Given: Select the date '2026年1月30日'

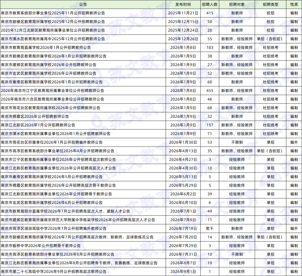Looking at the screenshot, I should 183,142.
